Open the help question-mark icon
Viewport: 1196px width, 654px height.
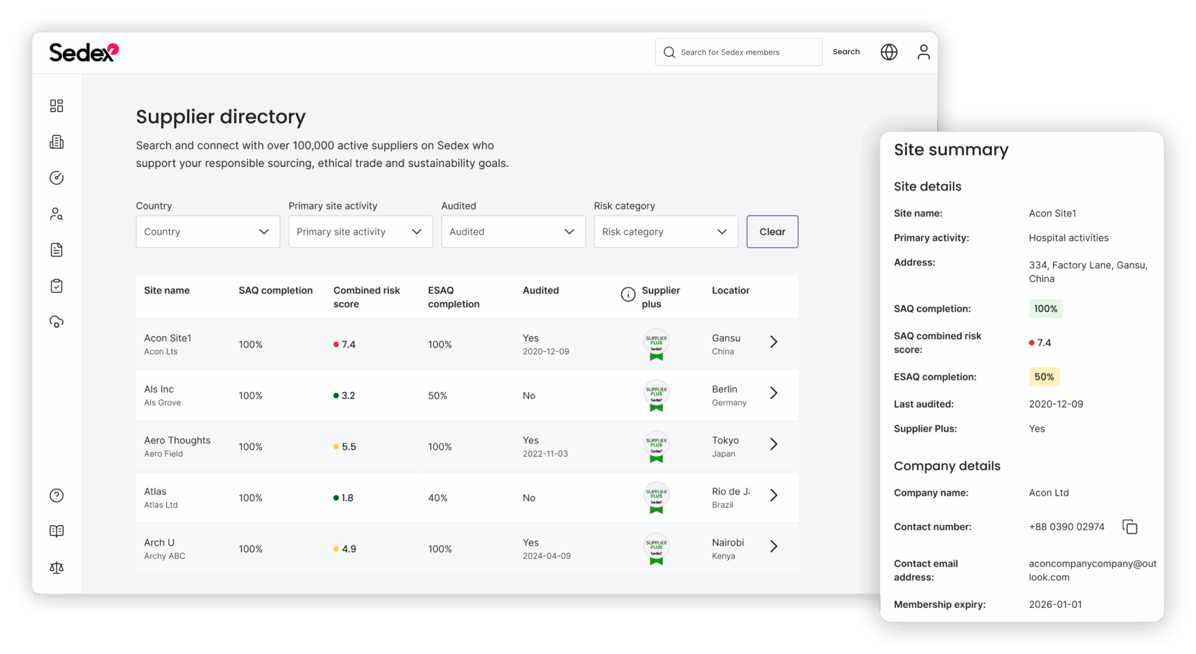click(56, 495)
